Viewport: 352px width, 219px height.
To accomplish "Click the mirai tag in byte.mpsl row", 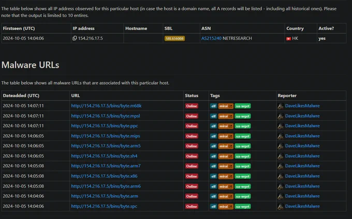I will pyautogui.click(x=226, y=116).
